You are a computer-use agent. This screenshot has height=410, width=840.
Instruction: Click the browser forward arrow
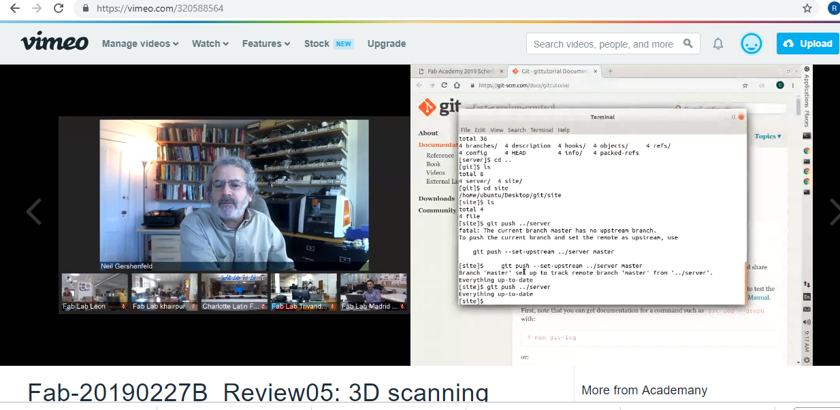click(37, 8)
